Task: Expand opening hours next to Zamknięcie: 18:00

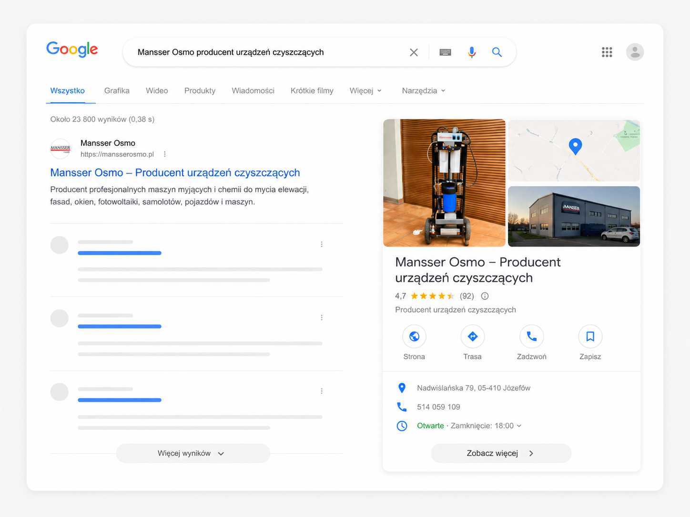Action: coord(519,426)
